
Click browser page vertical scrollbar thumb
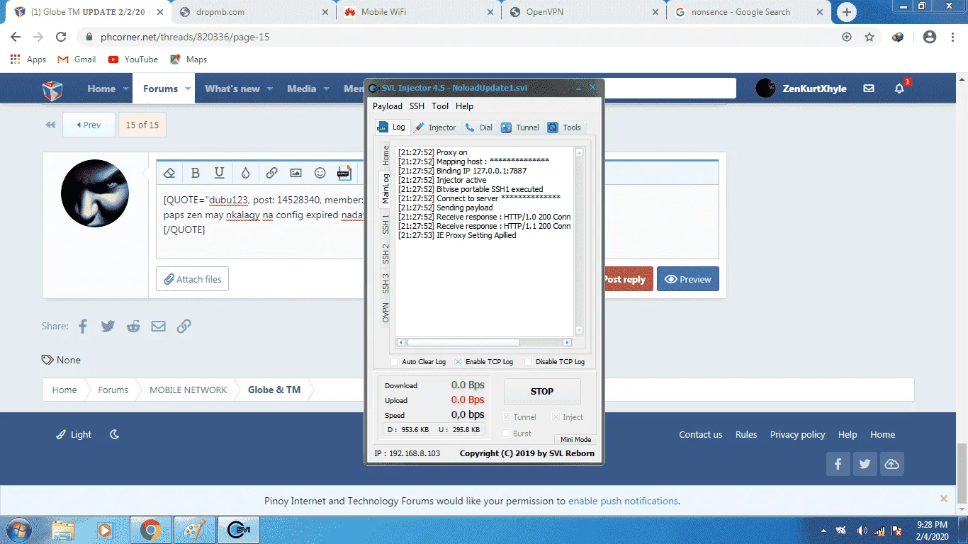[962, 475]
